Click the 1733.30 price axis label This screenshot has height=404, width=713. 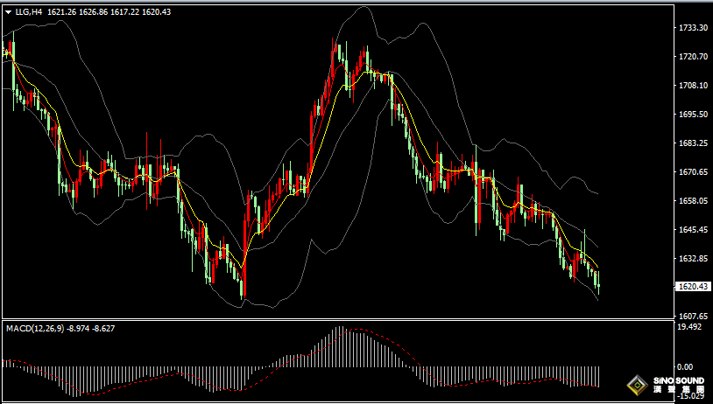(693, 28)
